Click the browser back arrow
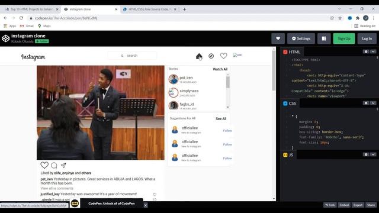Image resolution: width=379 pixels, height=213 pixels. coord(5,18)
